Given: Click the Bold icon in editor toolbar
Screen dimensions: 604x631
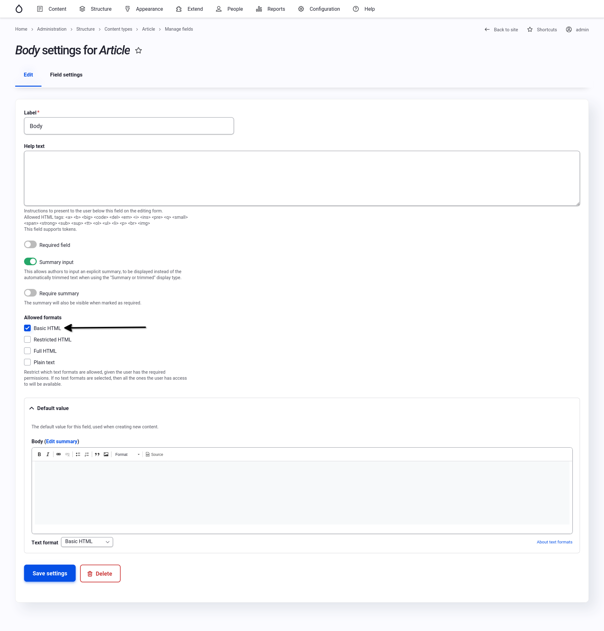Looking at the screenshot, I should tap(39, 454).
